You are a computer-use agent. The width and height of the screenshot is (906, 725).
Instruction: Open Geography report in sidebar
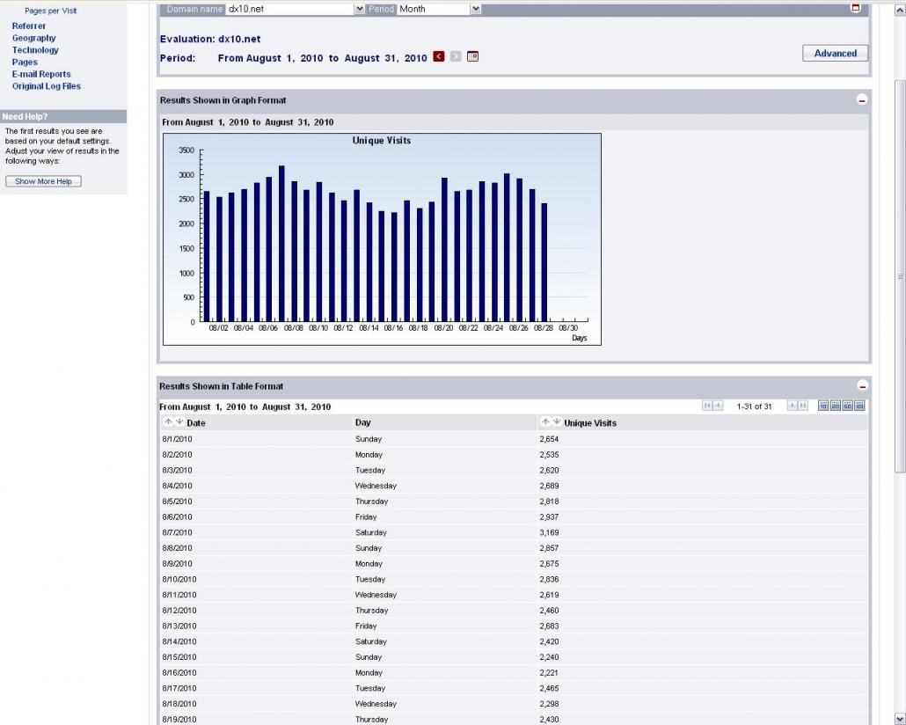point(33,38)
